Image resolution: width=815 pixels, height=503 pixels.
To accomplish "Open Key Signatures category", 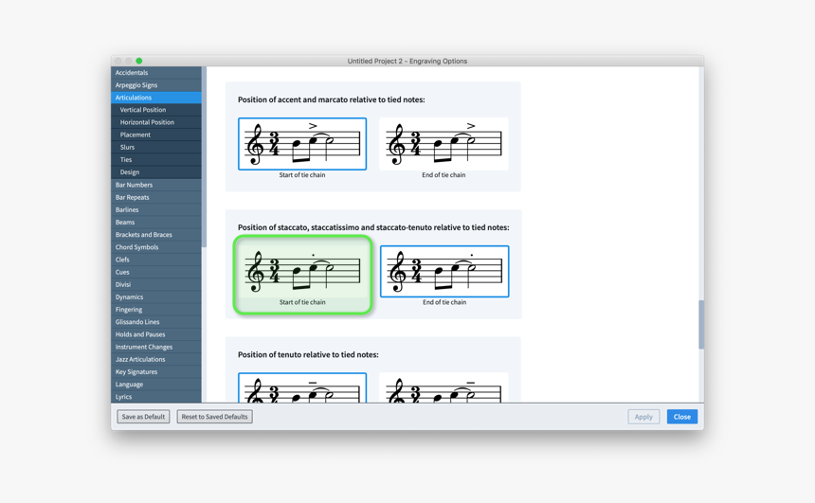I will coord(136,372).
